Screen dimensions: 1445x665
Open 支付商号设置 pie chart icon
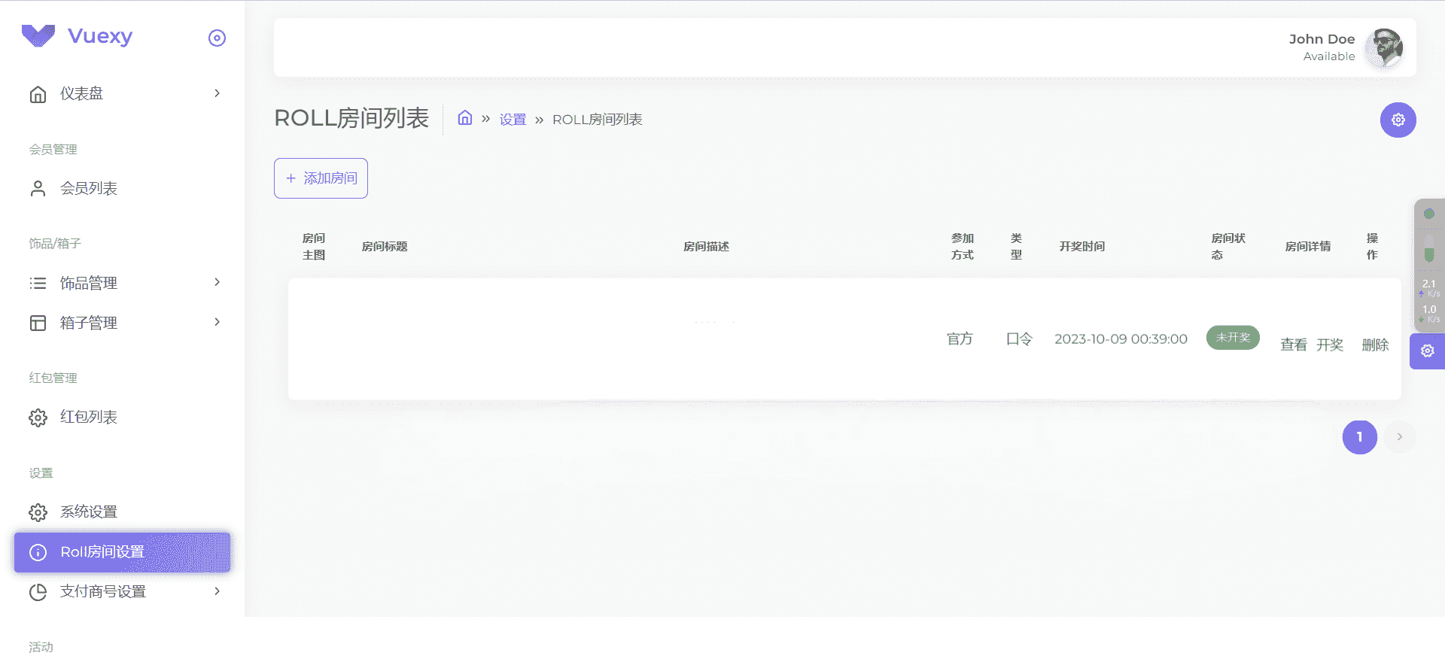pos(38,592)
